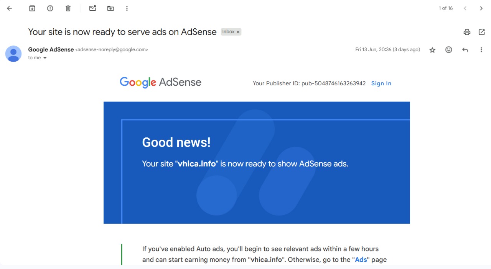This screenshot has width=491, height=269.
Task: Move this email to a folder
Action: coord(110,8)
